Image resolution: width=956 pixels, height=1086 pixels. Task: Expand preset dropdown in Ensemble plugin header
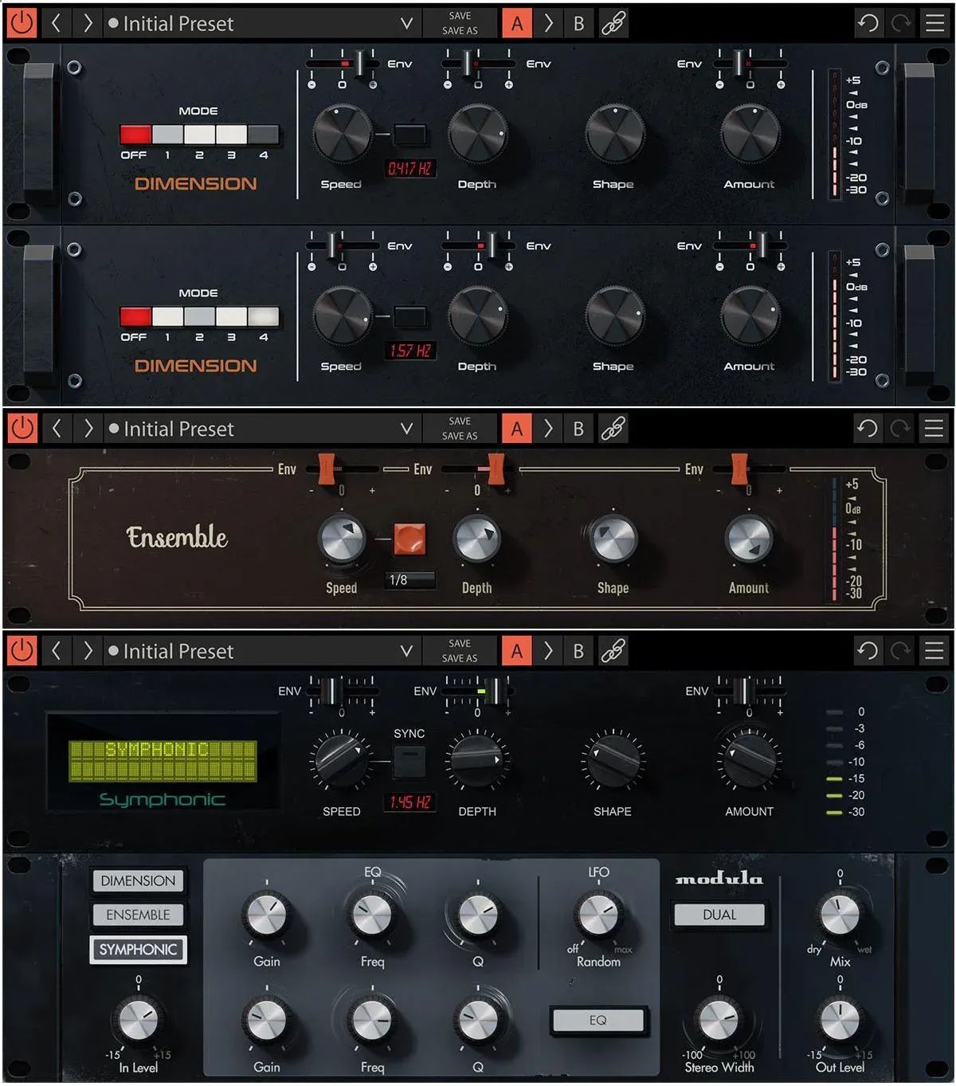coord(406,429)
